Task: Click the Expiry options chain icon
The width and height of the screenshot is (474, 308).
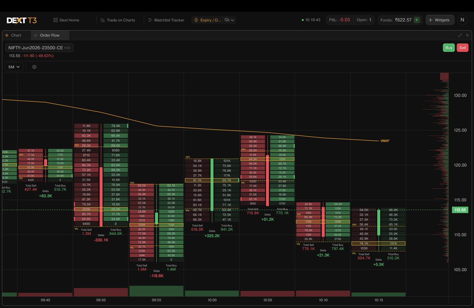Action: [x=196, y=20]
